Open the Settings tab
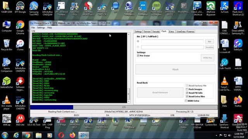The image size is (248, 139). (138, 32)
